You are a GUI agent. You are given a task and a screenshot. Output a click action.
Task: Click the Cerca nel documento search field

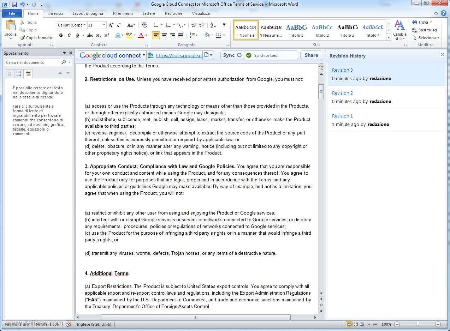click(33, 62)
